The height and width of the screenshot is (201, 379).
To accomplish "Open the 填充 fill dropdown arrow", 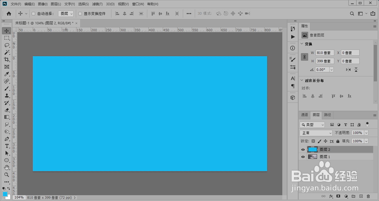I will tap(366, 141).
